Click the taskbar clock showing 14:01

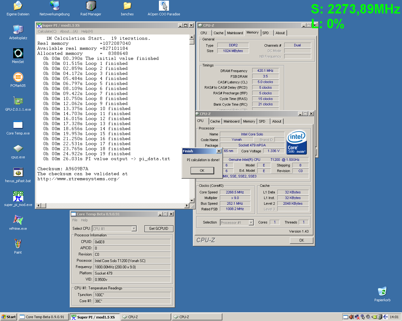pyautogui.click(x=394, y=317)
